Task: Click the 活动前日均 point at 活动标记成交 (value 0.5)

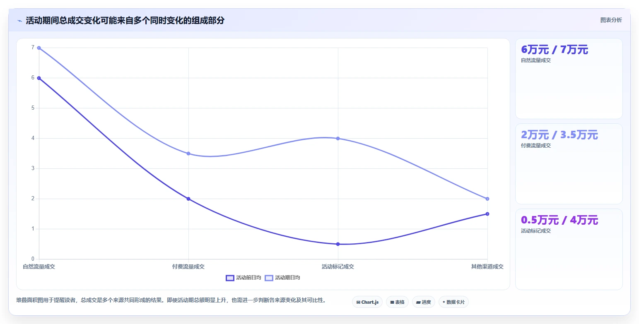Action: [338, 244]
